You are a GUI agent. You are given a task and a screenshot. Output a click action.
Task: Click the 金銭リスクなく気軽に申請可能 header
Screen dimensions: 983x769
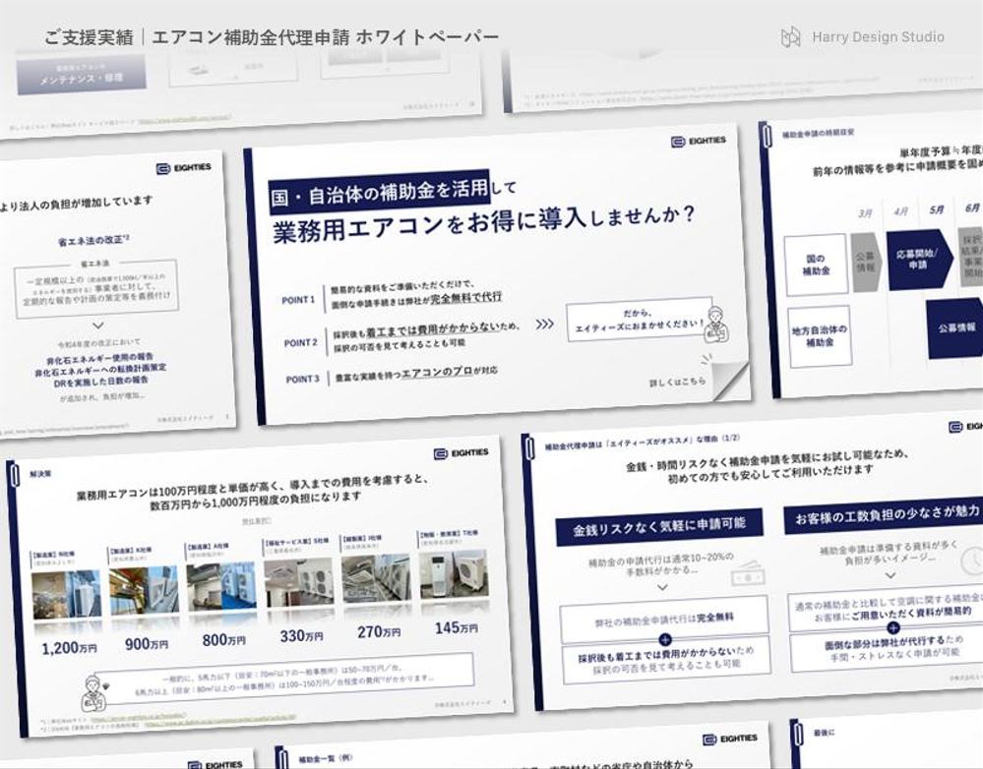point(659,528)
